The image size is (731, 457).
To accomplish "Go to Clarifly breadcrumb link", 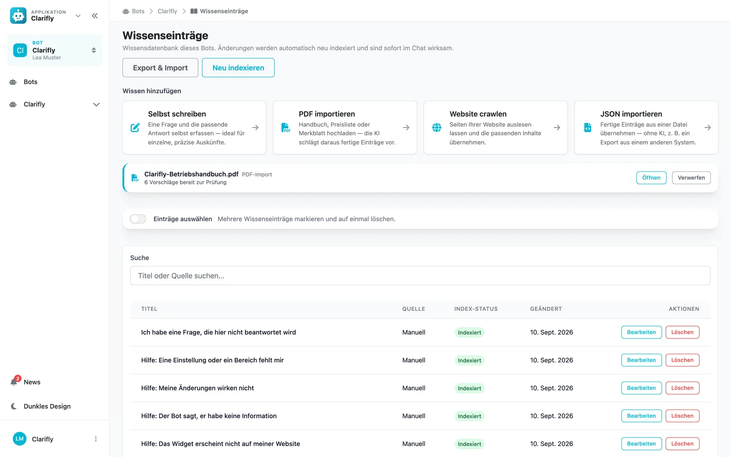I will [x=167, y=11].
